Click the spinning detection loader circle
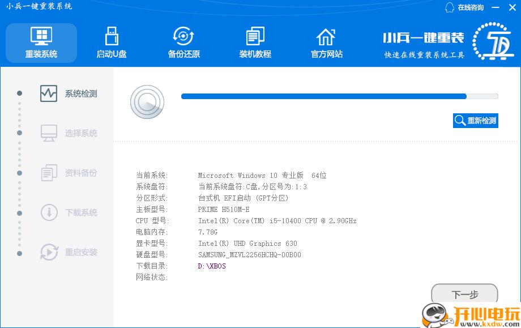The width and height of the screenshot is (521, 328). (x=147, y=102)
